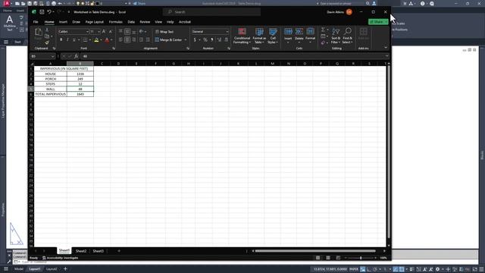Screen dimensions: 485x273
Task: Toggle Middle Align vertical alignment
Action: pos(127,32)
